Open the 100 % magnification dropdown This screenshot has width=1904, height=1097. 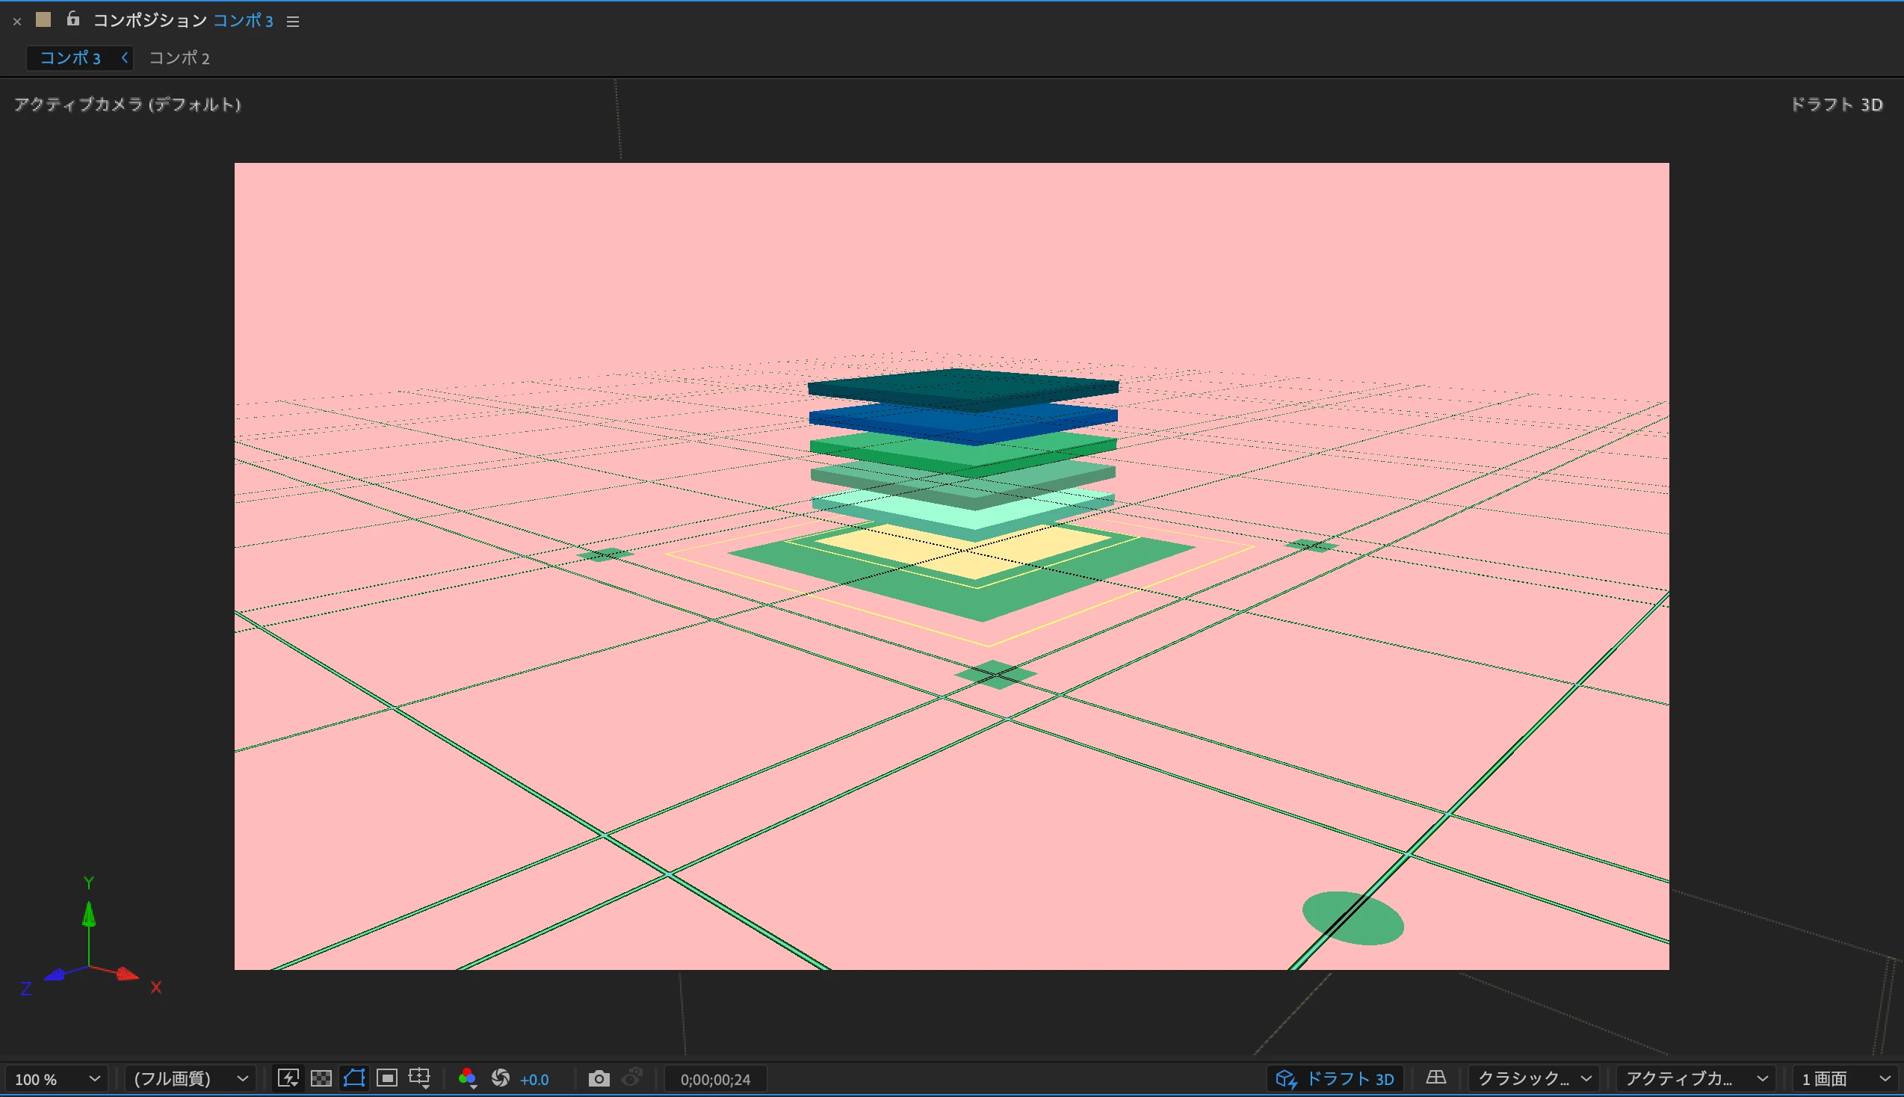point(58,1079)
